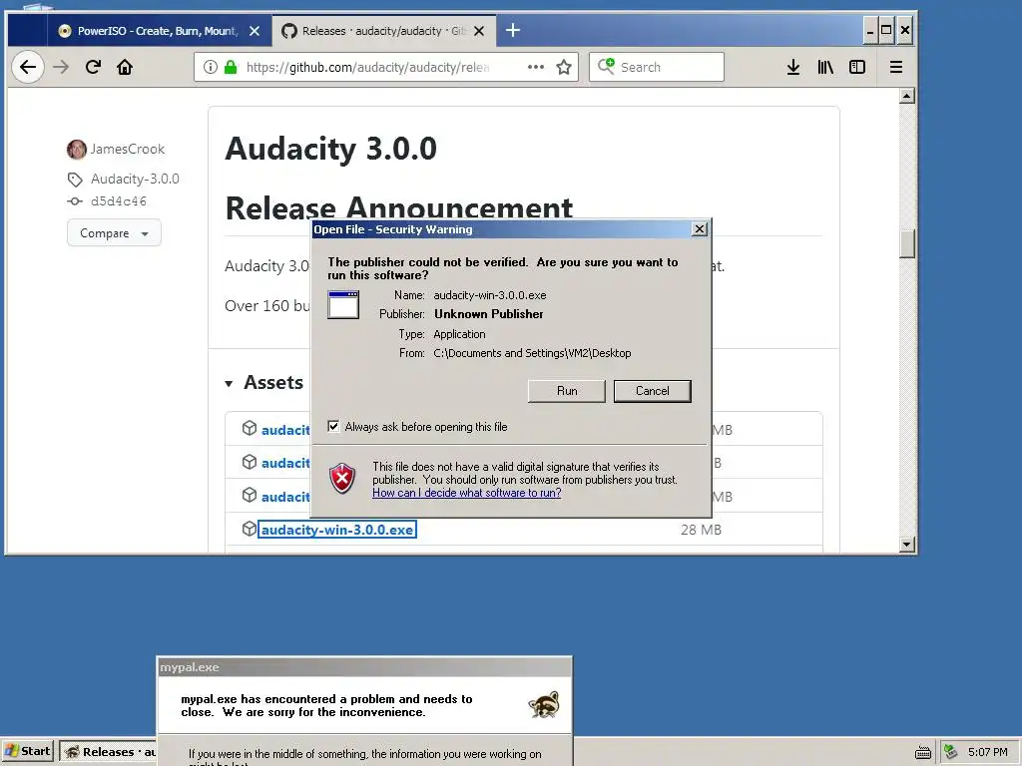The width and height of the screenshot is (1022, 766).
Task: Open commit d5d4c46 link
Action: click(119, 201)
